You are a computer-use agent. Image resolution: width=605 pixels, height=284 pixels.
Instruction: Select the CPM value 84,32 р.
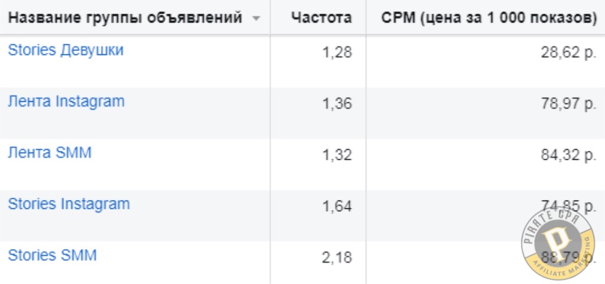(569, 154)
